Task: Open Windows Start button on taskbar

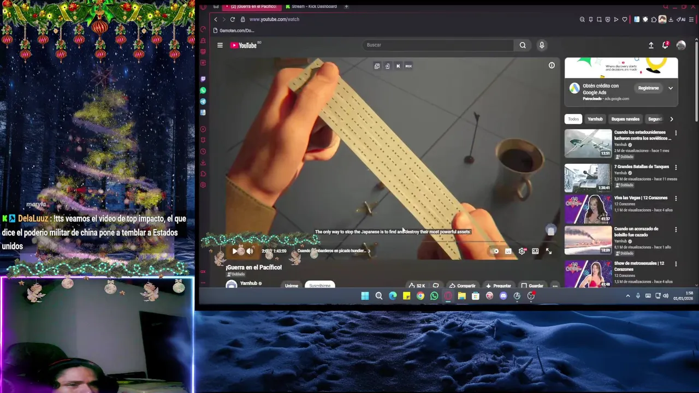Action: (x=365, y=296)
